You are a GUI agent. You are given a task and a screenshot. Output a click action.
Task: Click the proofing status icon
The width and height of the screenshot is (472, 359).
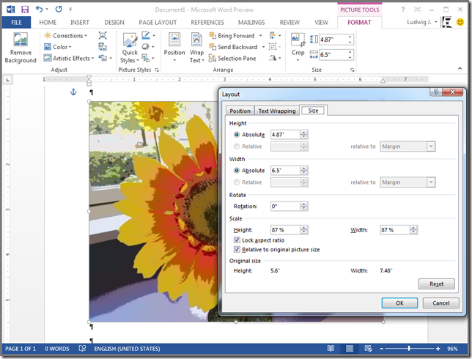82,349
